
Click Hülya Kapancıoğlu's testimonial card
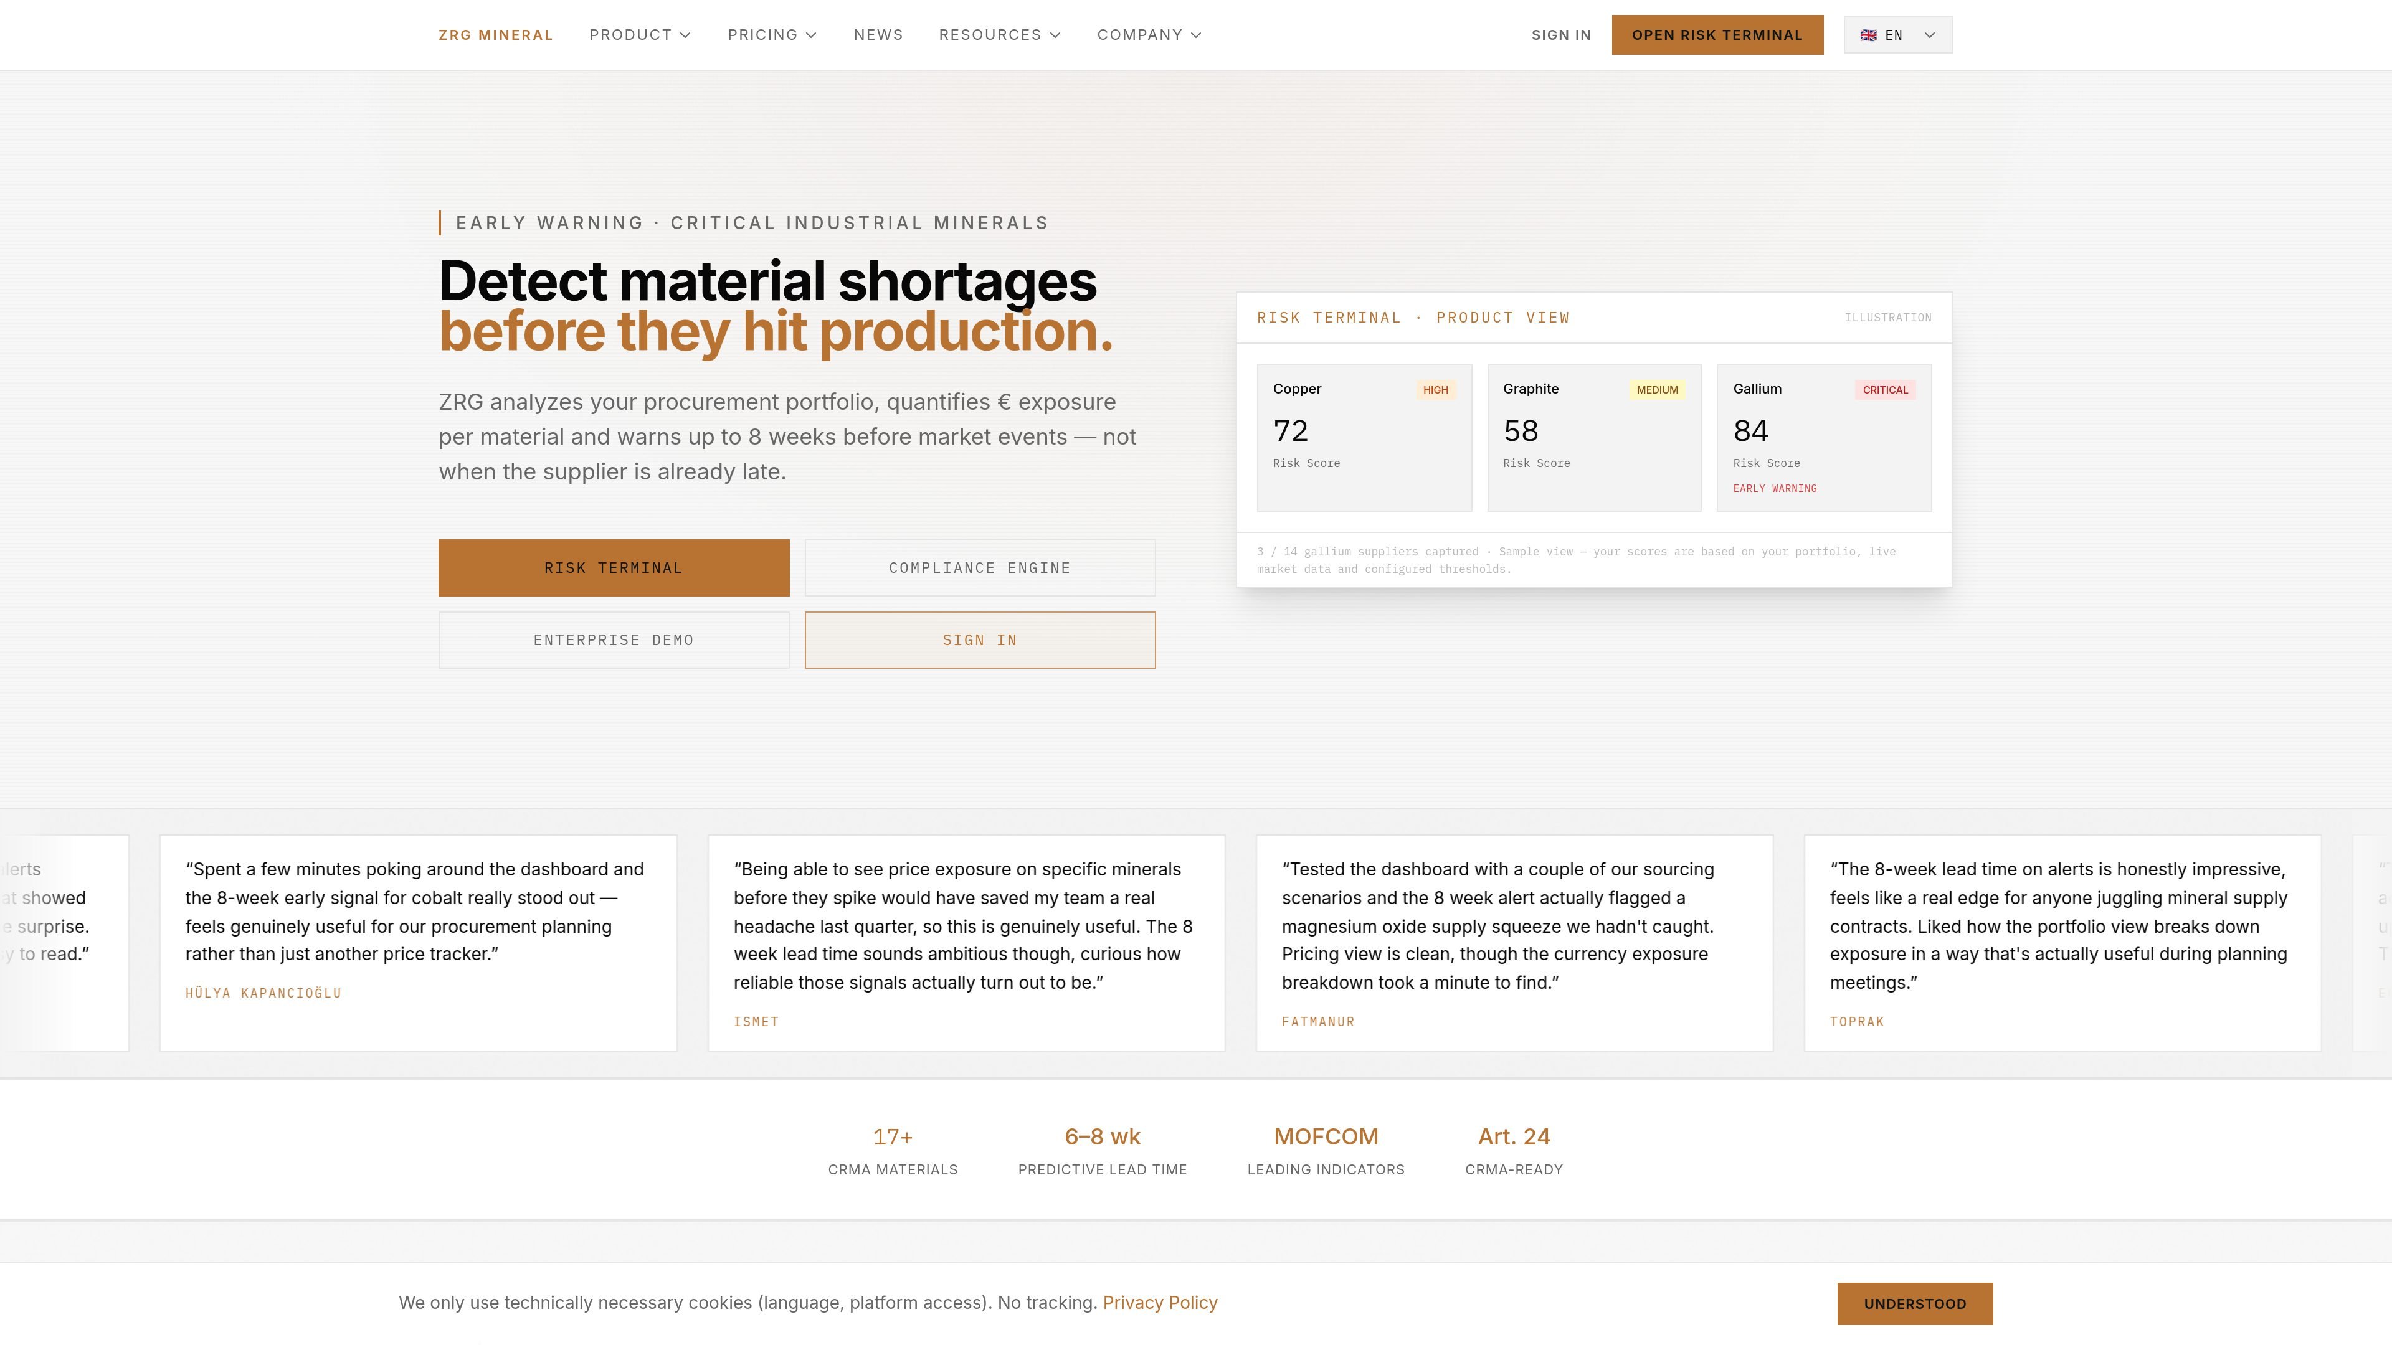[x=418, y=943]
